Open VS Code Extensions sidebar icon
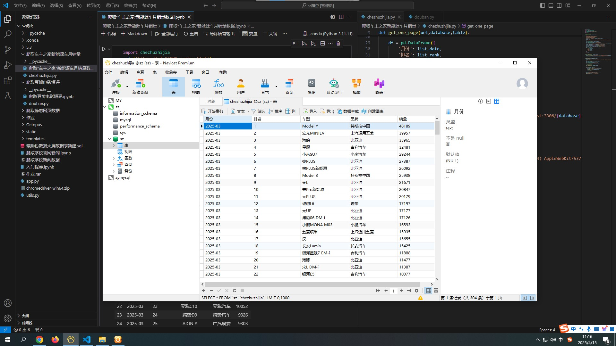 point(8,80)
